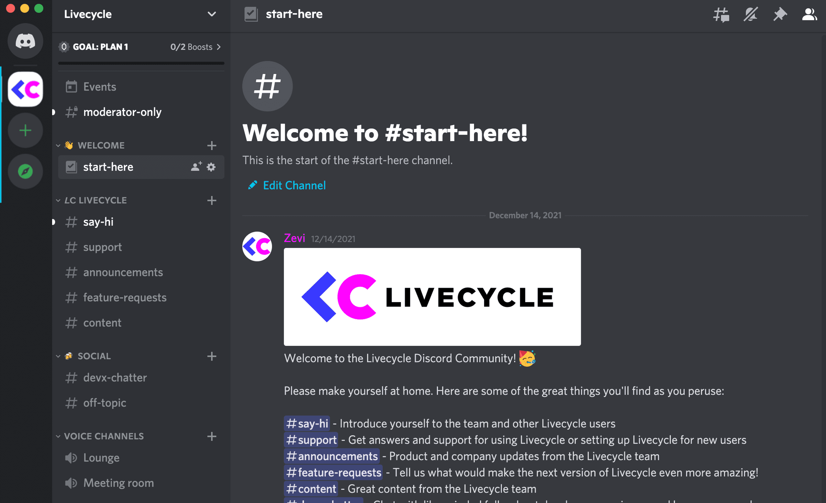Click the add channel icon next to SOCIAL

211,356
